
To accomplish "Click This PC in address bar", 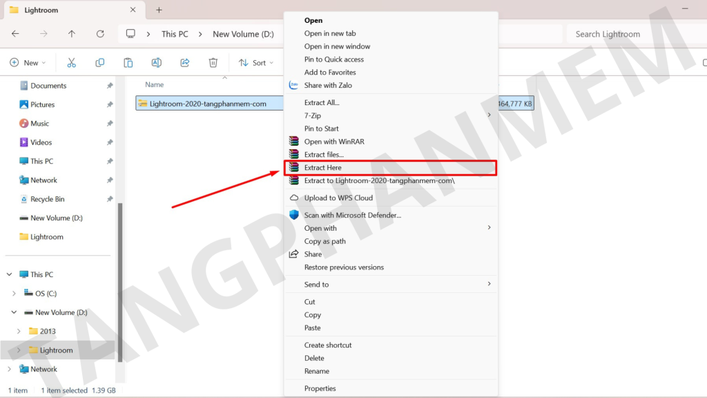I will tap(175, 34).
